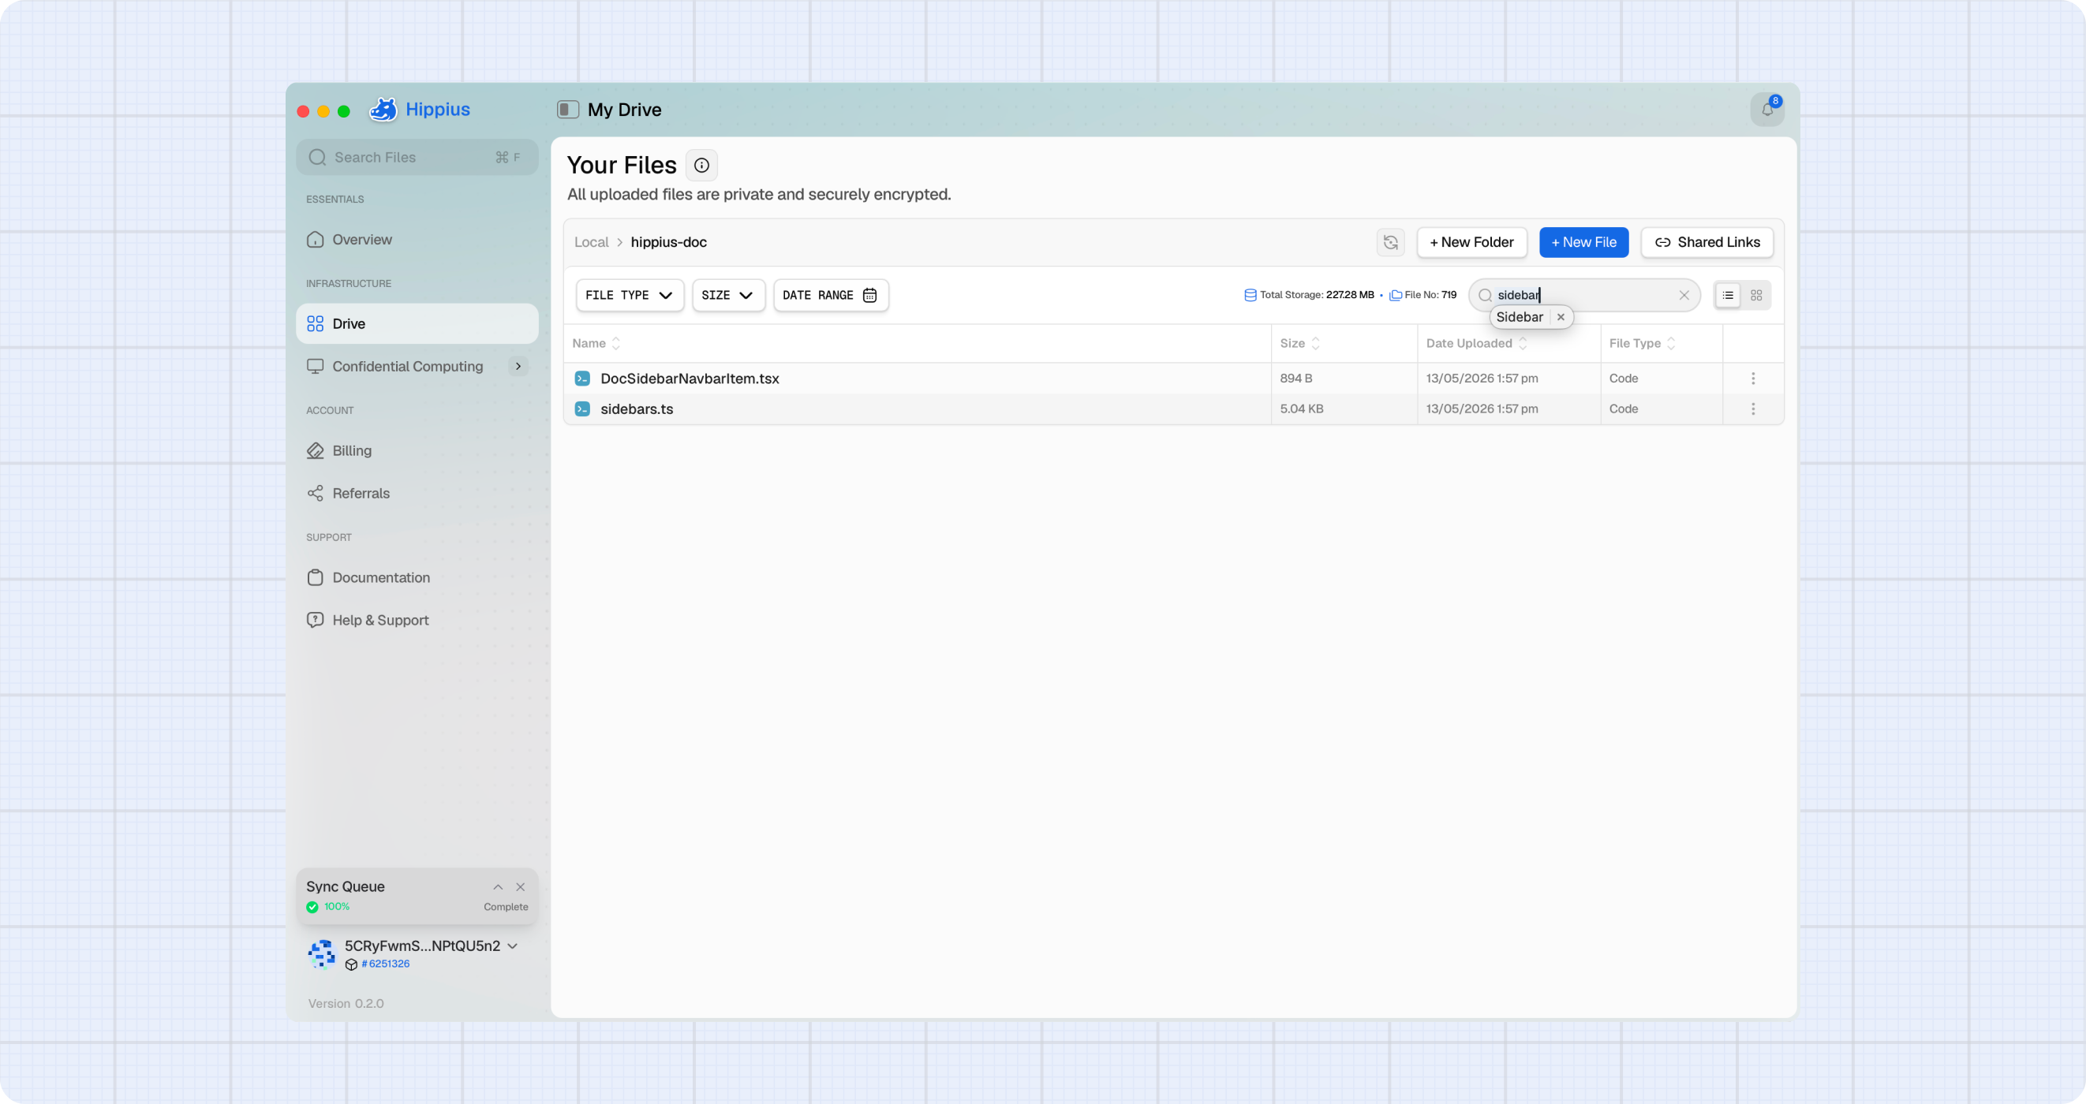Screen dimensions: 2086x1104
Task: Toggle the sidebar panel icon beside My Drive
Action: point(568,110)
